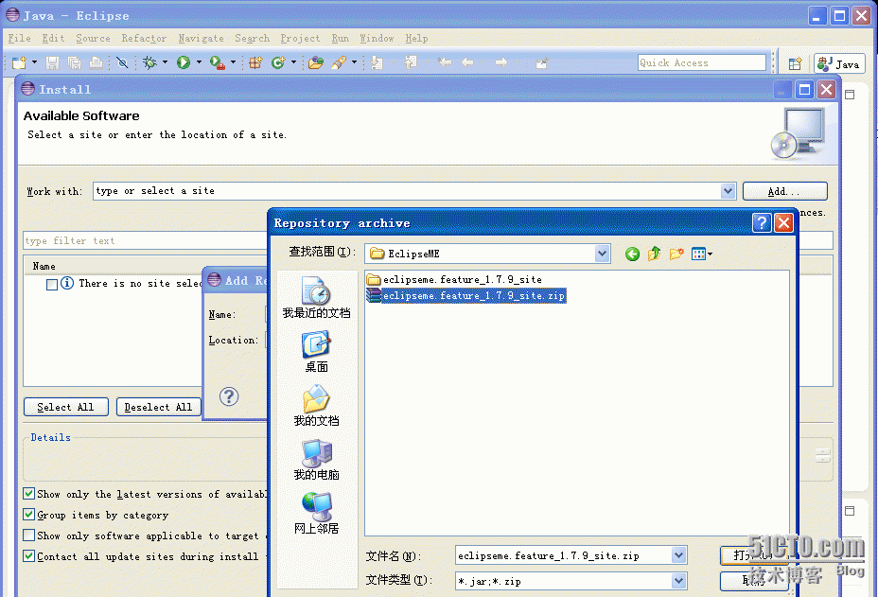Image resolution: width=878 pixels, height=597 pixels.
Task: Click the Select All button
Action: point(66,407)
